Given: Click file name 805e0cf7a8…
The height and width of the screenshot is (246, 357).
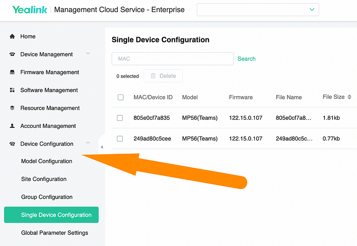Looking at the screenshot, I should pyautogui.click(x=294, y=118).
